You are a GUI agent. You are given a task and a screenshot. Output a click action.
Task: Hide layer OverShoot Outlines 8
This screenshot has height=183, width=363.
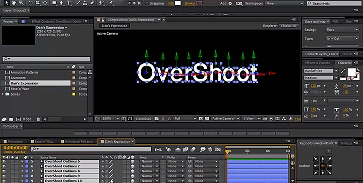(x=4, y=171)
